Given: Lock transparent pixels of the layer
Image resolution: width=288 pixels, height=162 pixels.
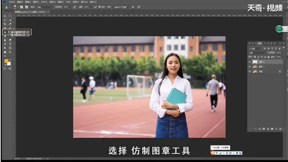Looking at the screenshot, I should [x=255, y=57].
